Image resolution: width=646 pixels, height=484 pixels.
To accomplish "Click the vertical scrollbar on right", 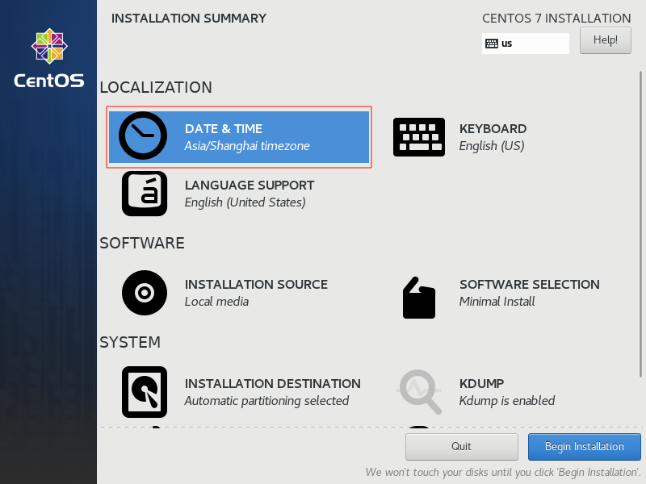I will (640, 224).
